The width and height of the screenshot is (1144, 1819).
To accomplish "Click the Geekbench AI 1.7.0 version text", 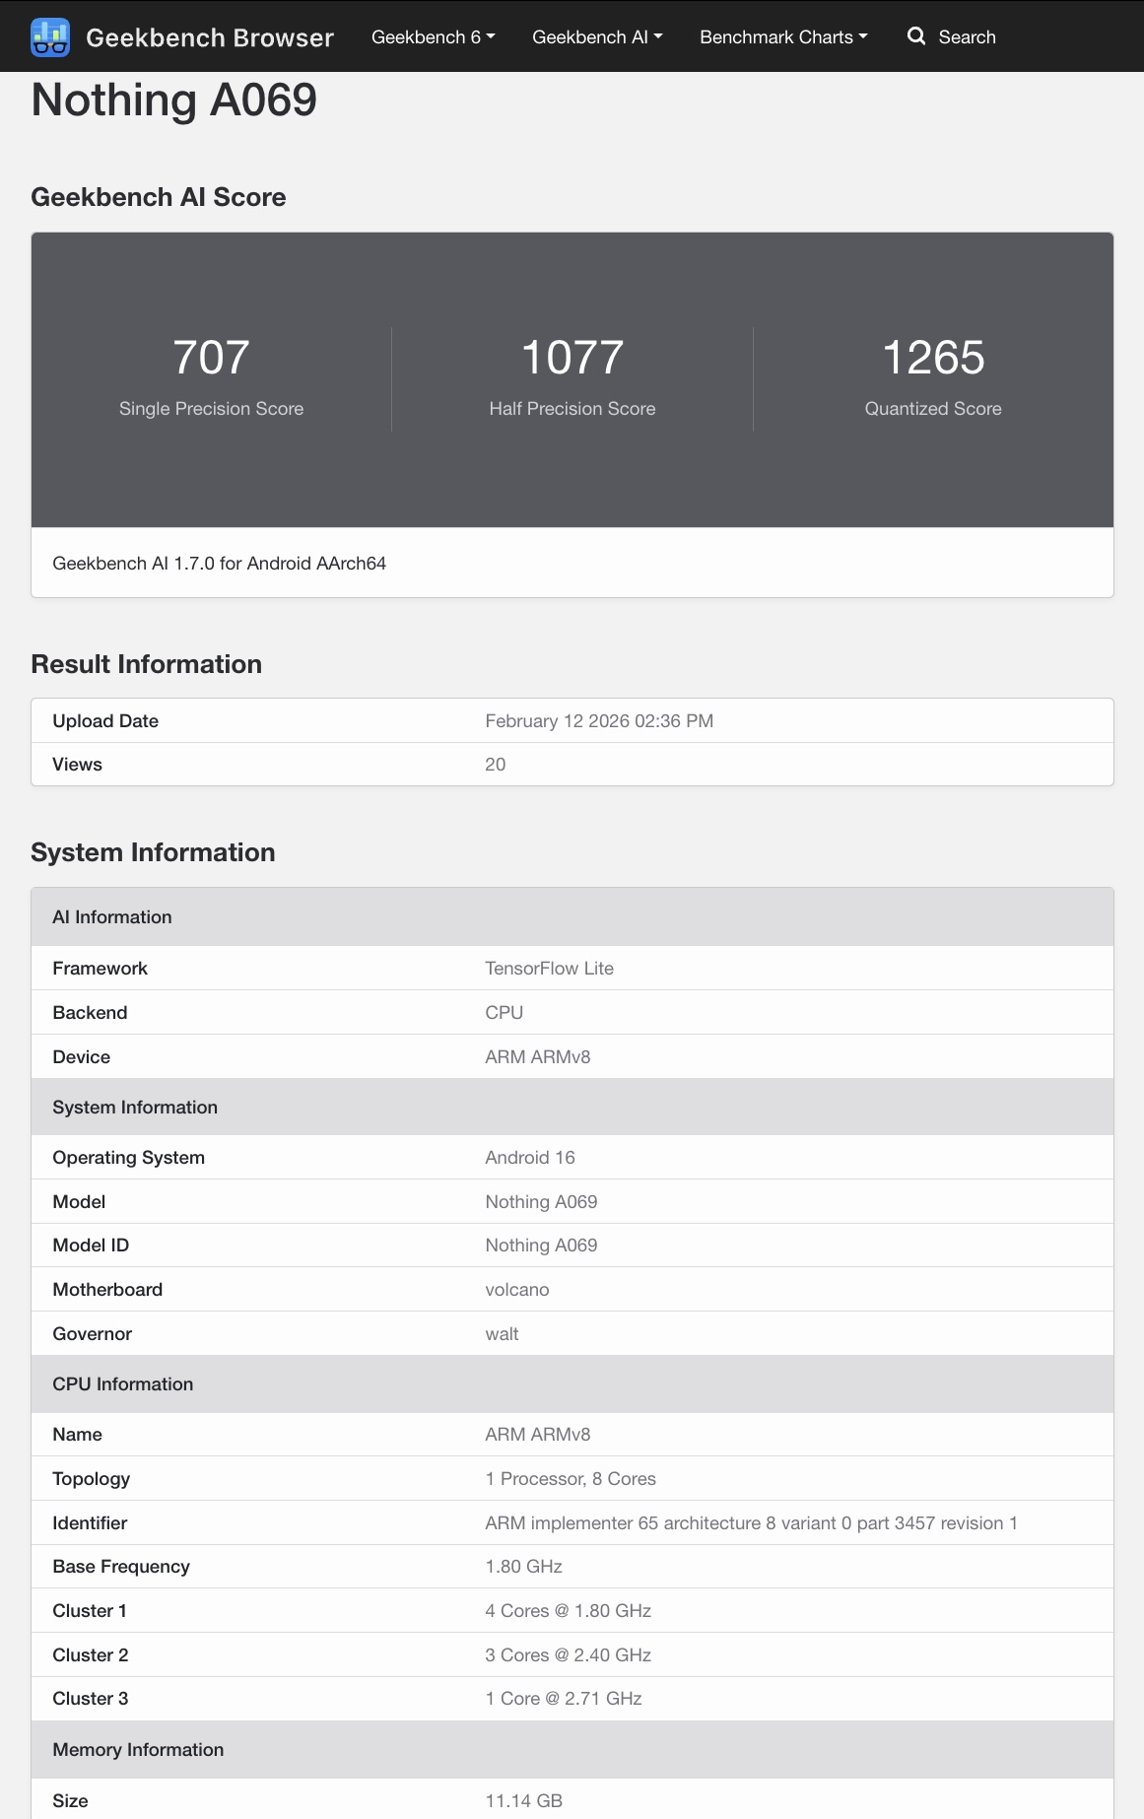I will coord(219,563).
